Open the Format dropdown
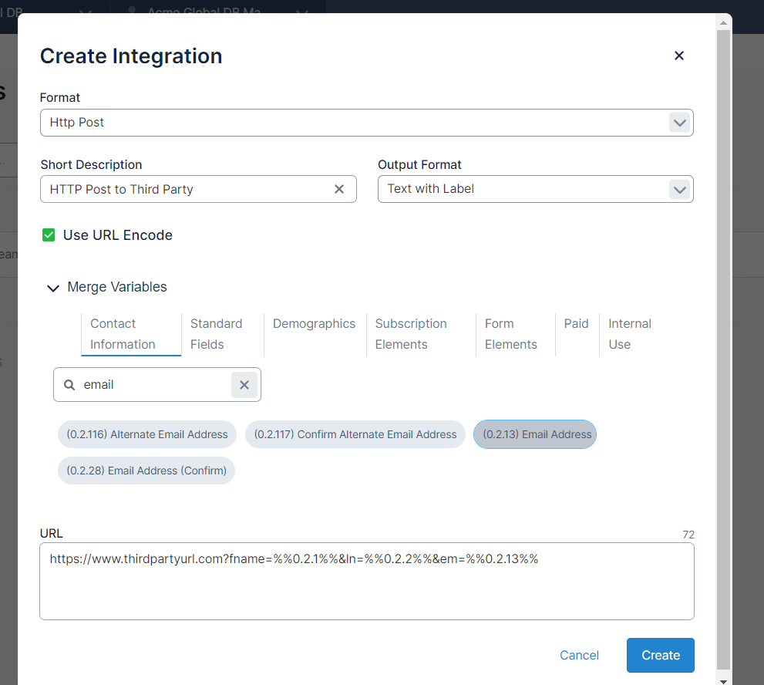This screenshot has width=764, height=685. click(678, 123)
